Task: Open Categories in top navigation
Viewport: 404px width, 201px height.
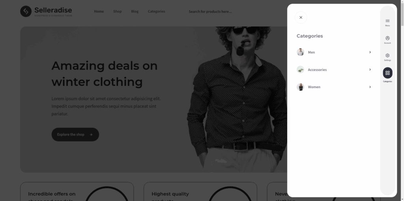Action: (x=156, y=11)
